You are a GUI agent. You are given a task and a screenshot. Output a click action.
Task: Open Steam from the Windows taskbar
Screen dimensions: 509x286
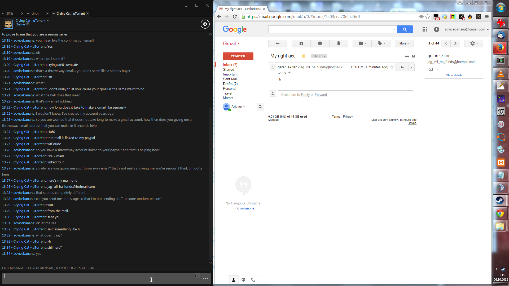click(x=500, y=200)
